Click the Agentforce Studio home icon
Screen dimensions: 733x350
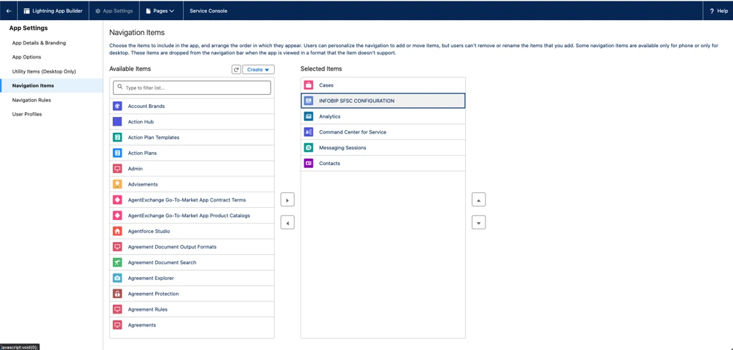point(117,231)
